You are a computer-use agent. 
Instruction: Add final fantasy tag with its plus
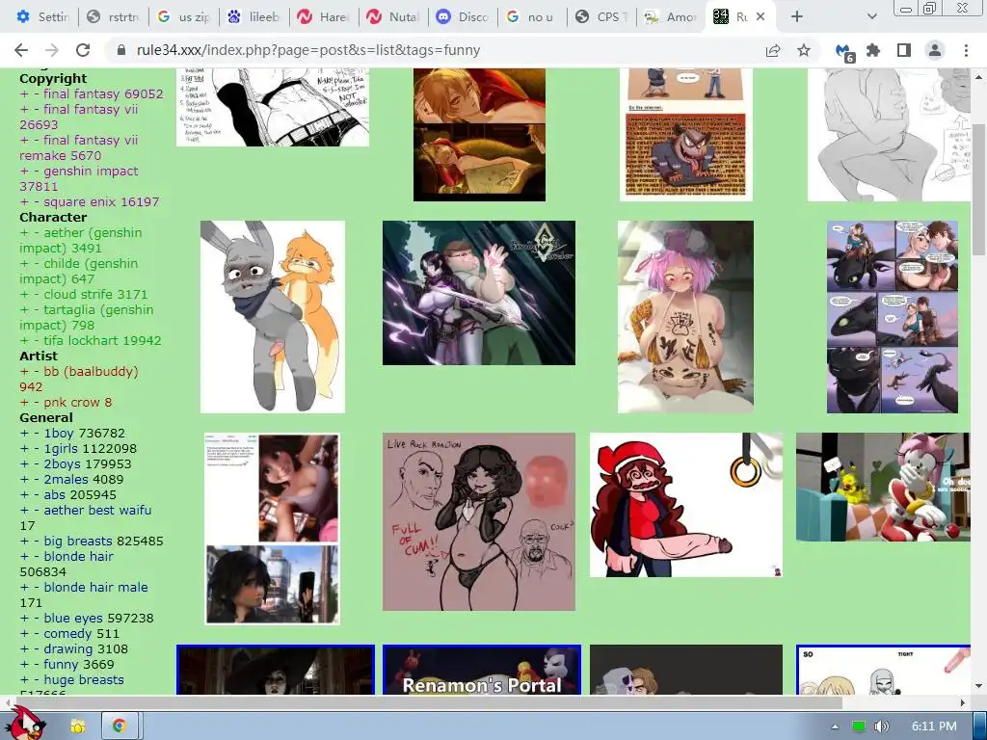(24, 93)
